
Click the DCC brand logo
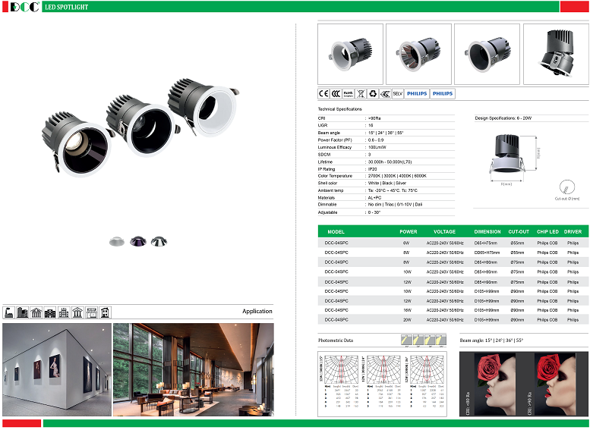[x=25, y=7]
